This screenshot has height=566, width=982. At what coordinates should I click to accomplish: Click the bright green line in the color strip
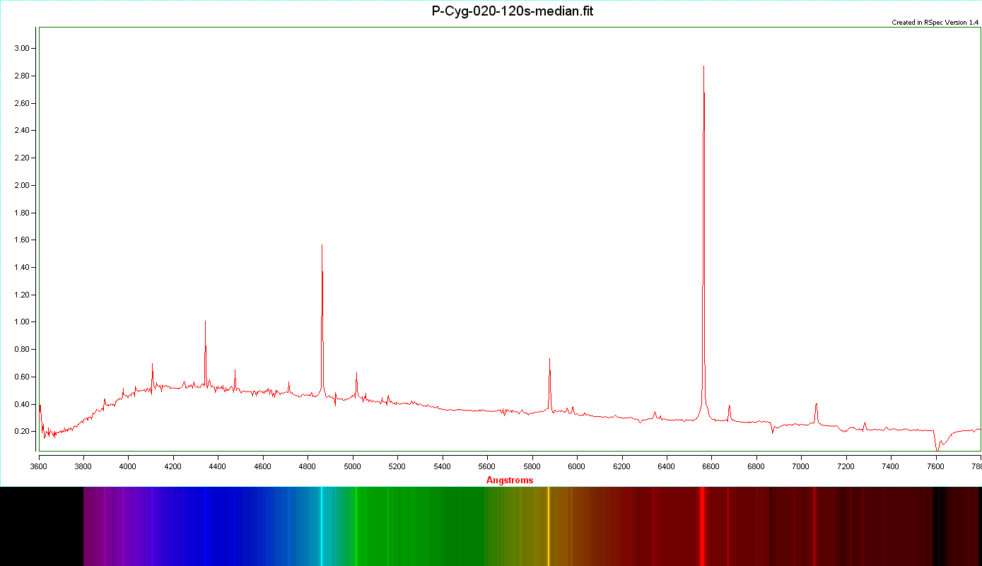(356, 526)
